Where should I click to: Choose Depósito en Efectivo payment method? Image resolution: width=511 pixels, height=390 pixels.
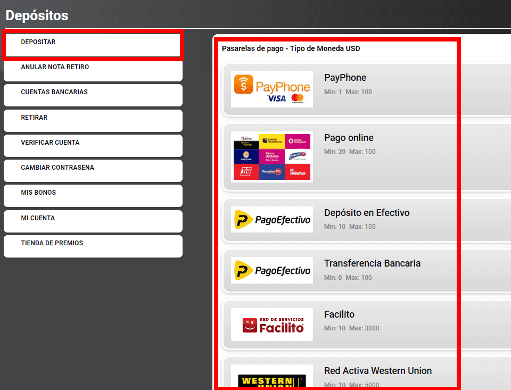[x=367, y=213]
